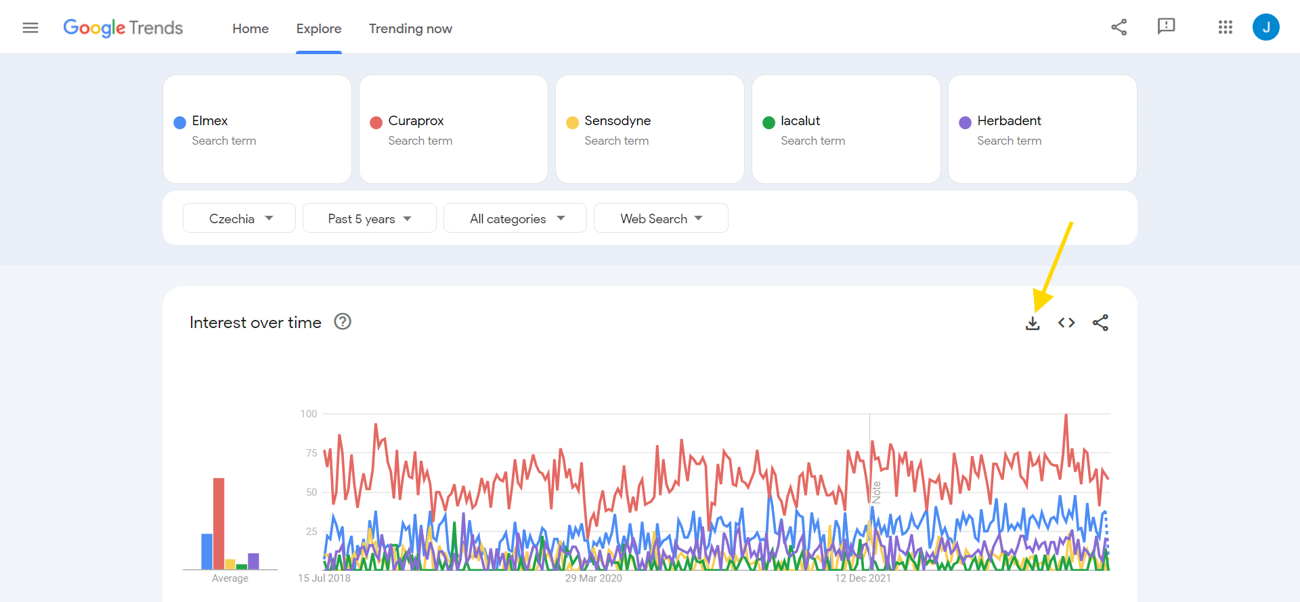This screenshot has height=602, width=1300.
Task: Click the account avatar J
Action: 1265,27
